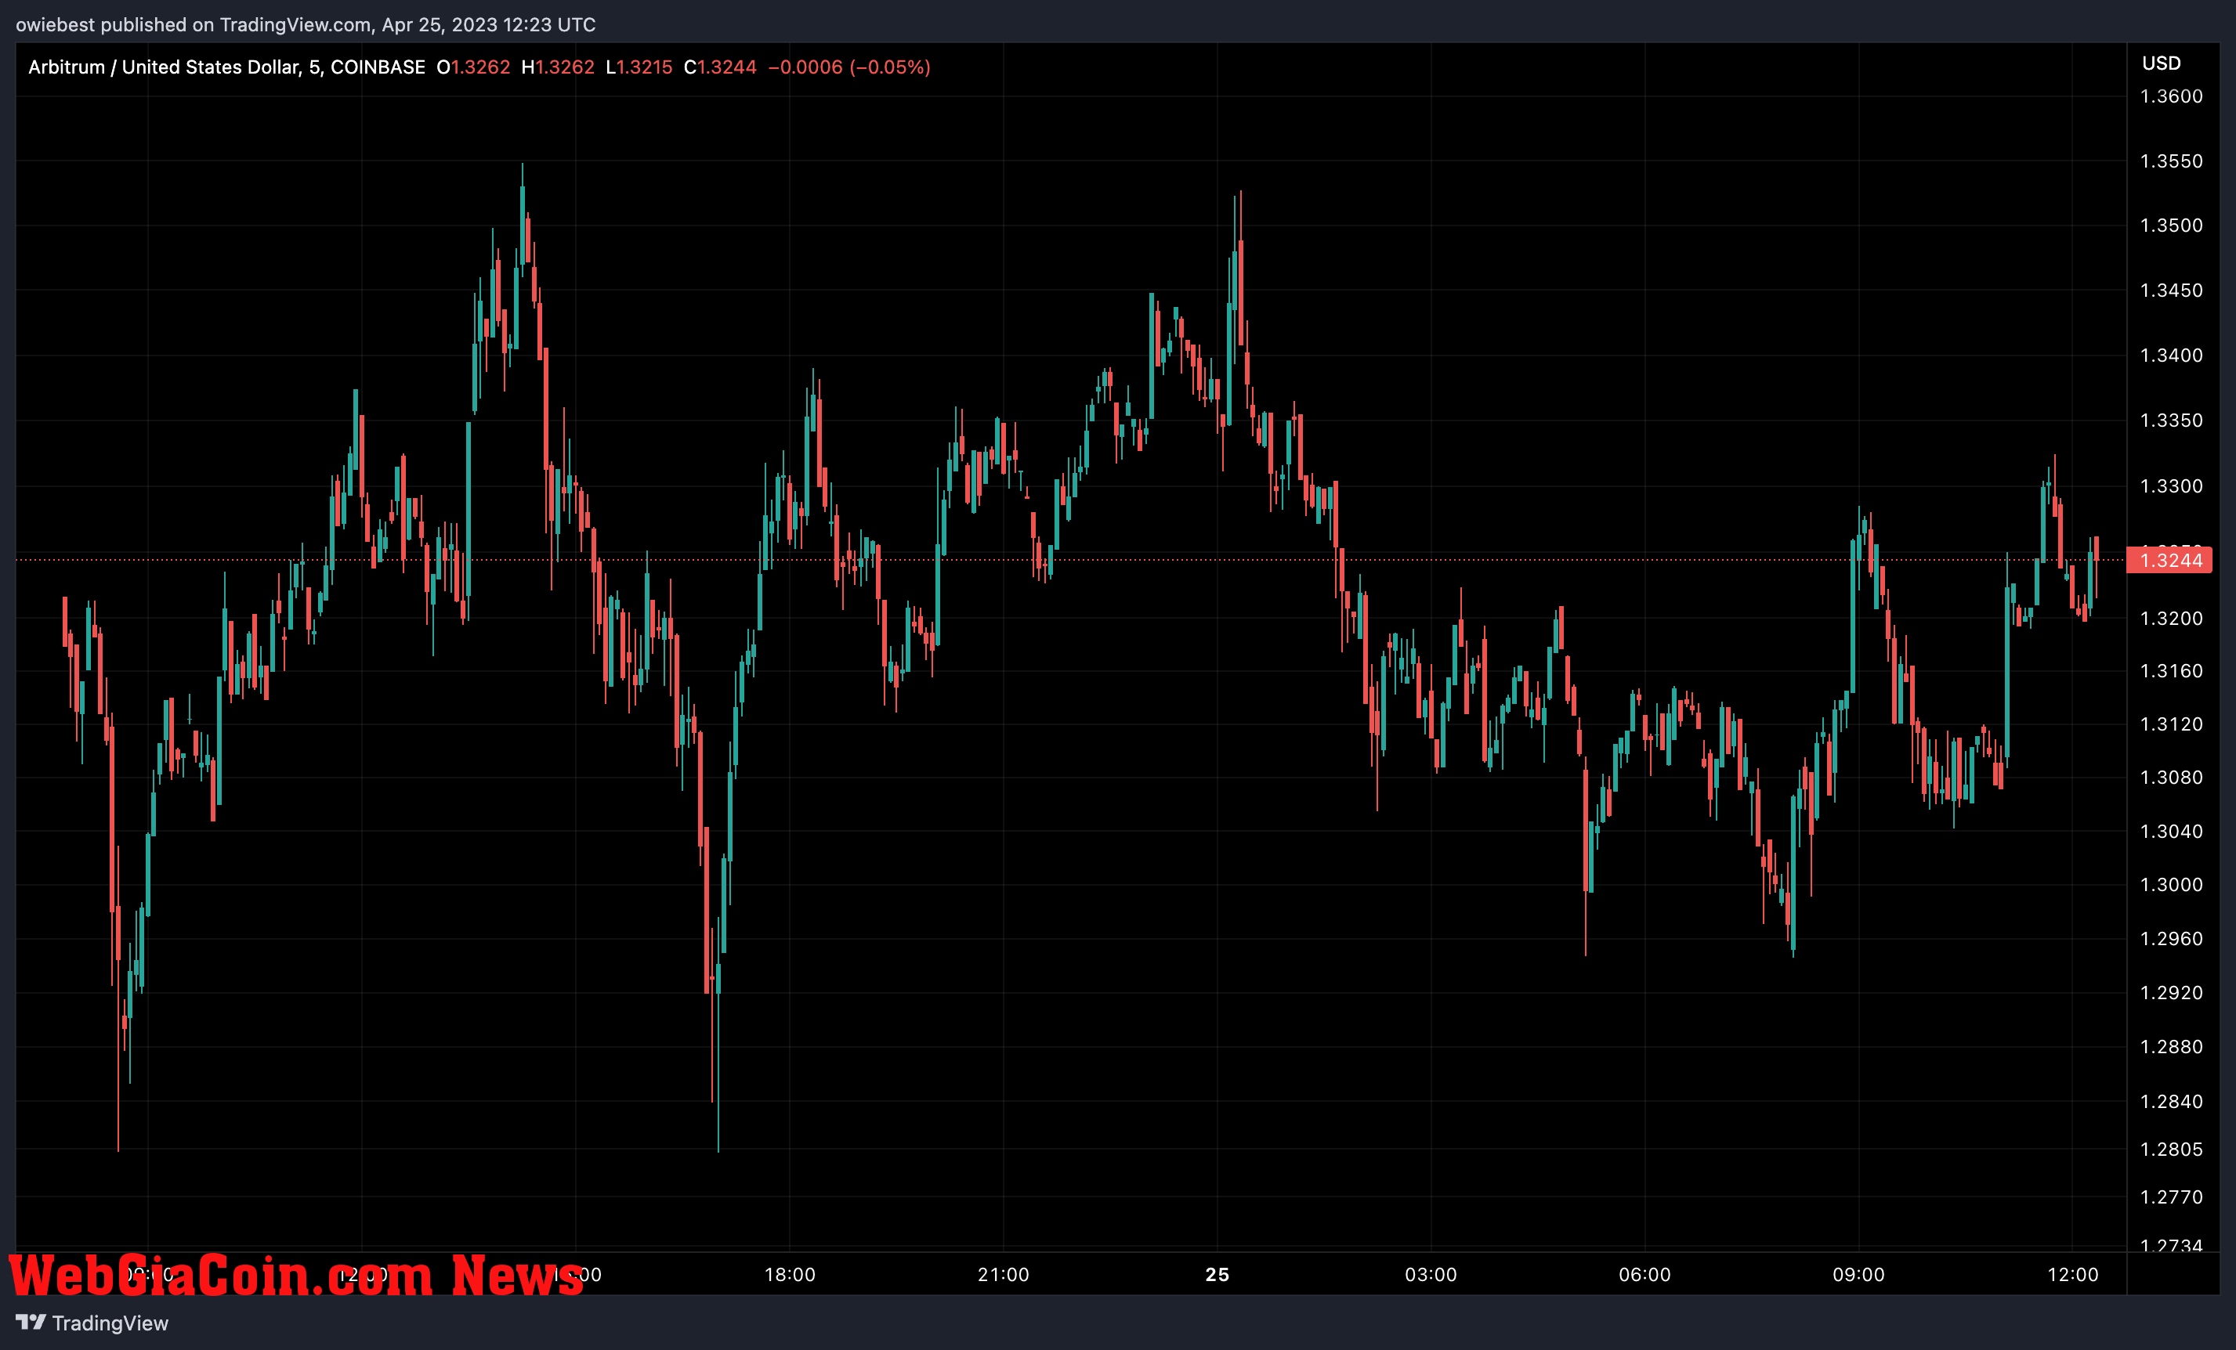Click the 1.3300 price axis label
This screenshot has width=2236, height=1350.
(x=2172, y=486)
